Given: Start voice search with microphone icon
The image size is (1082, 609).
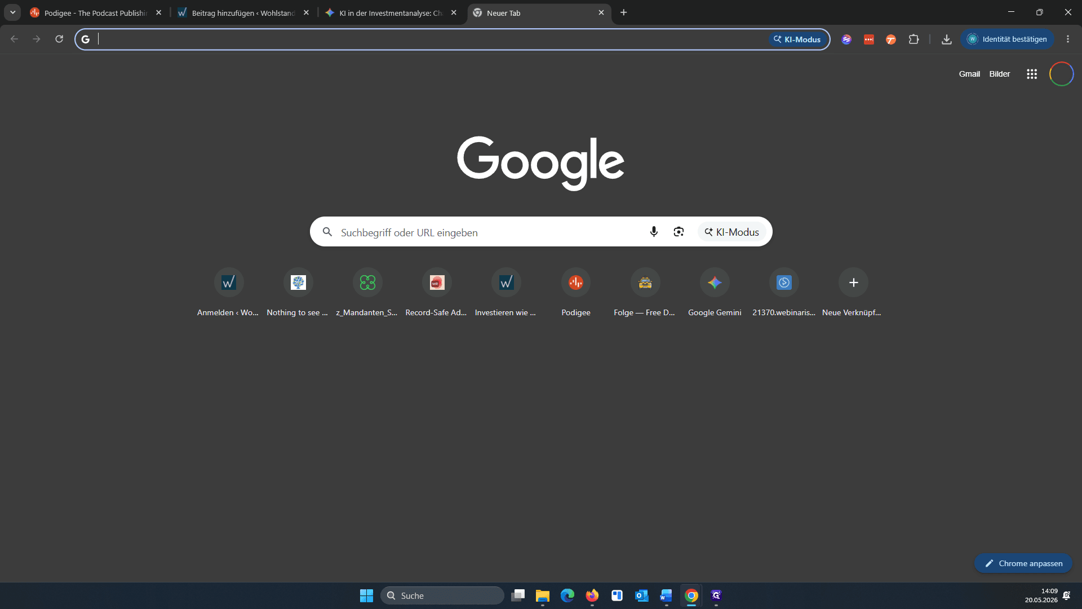Looking at the screenshot, I should pos(654,232).
